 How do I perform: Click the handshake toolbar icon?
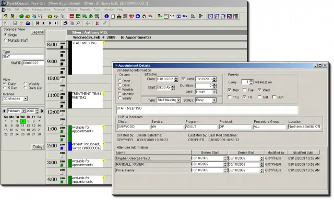56,16
